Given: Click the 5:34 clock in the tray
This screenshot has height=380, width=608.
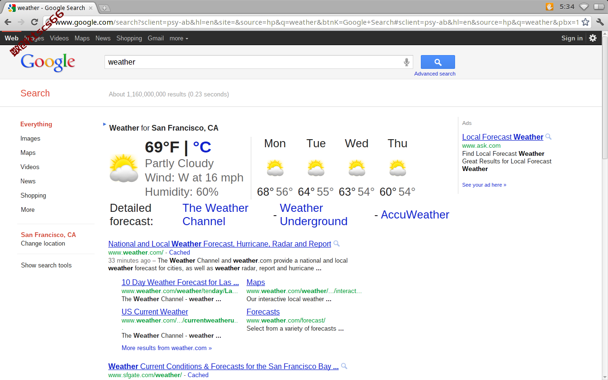Looking at the screenshot, I should pyautogui.click(x=567, y=7).
